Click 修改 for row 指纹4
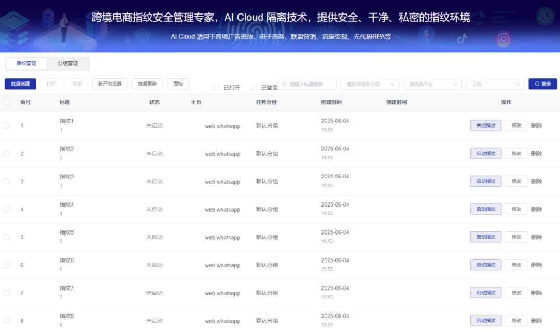The height and width of the screenshot is (330, 560). tap(516, 209)
